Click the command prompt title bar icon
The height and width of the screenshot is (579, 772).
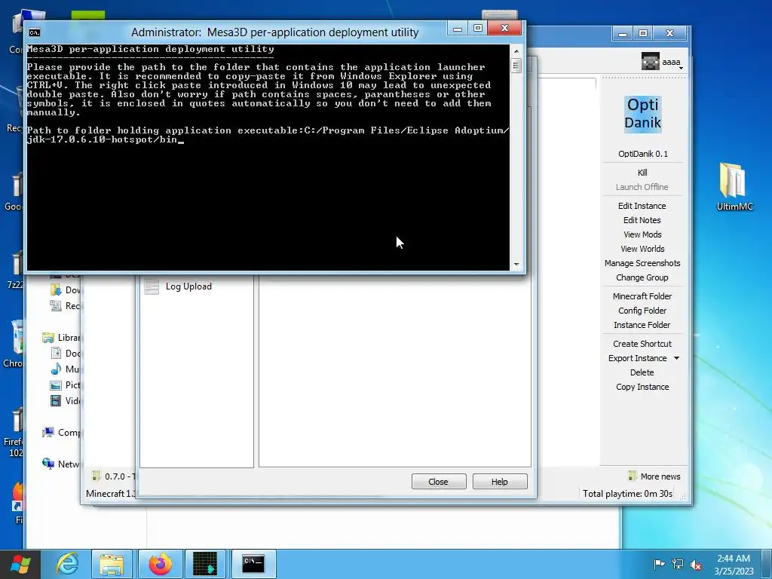[35, 32]
